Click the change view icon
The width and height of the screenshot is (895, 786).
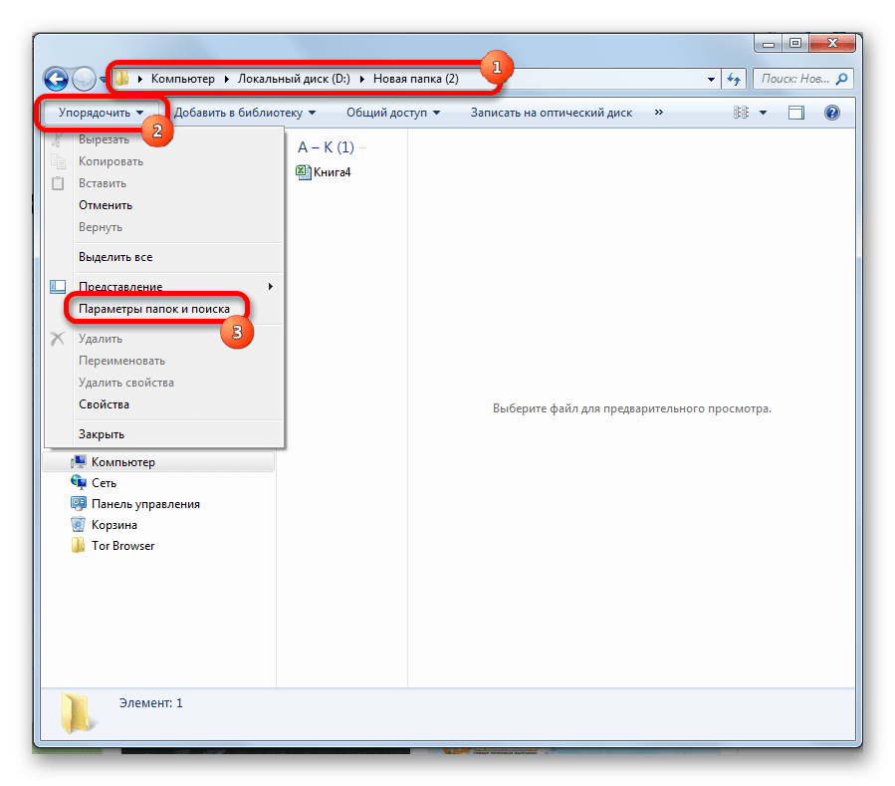(741, 113)
